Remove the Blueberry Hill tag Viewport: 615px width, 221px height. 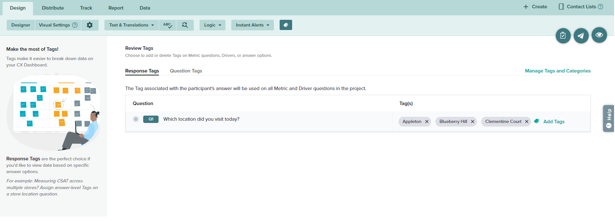(472, 122)
